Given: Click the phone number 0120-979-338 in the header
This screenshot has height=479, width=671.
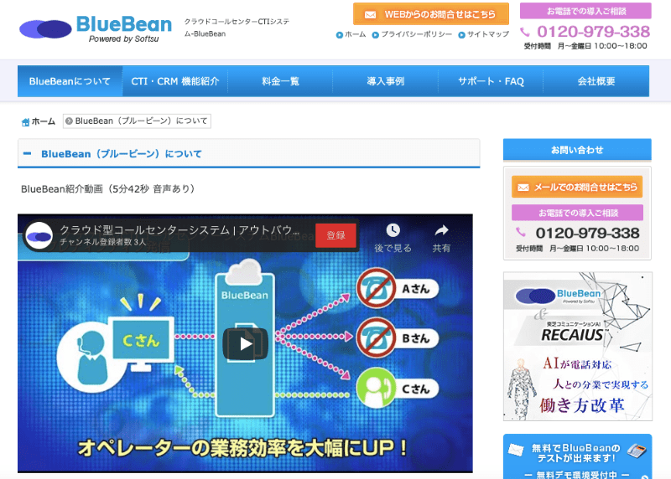Looking at the screenshot, I should tap(593, 32).
